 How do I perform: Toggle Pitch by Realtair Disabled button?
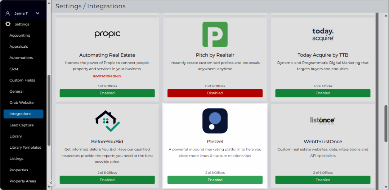pos(215,93)
